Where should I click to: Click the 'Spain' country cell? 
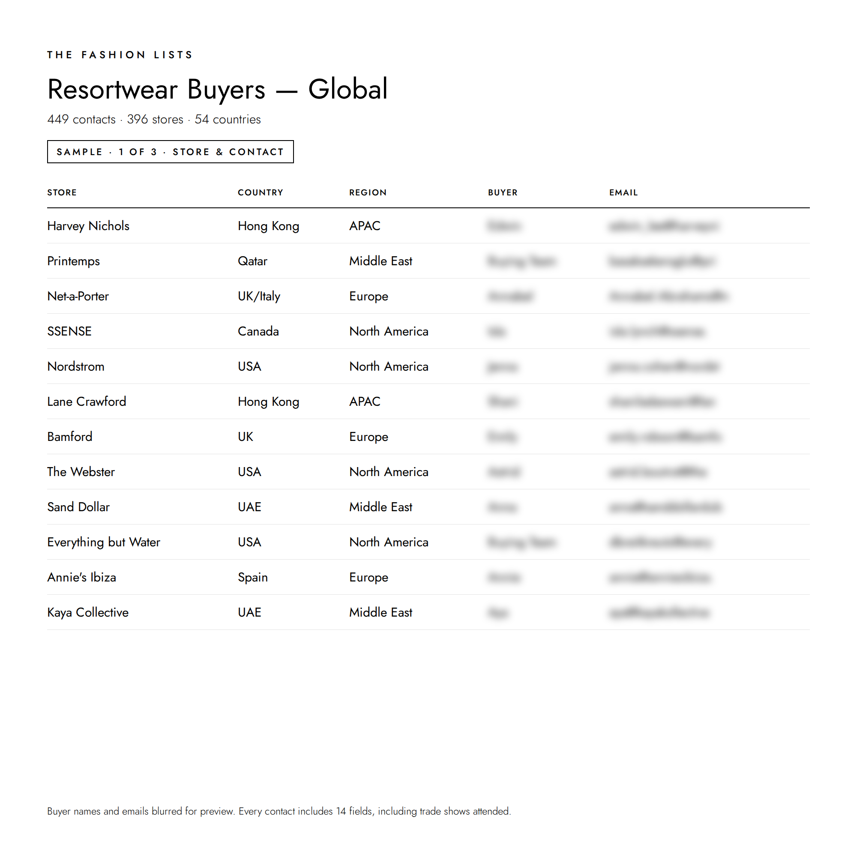[x=253, y=577]
